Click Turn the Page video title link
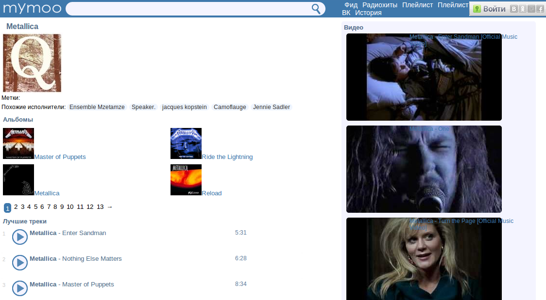The height and width of the screenshot is (300, 546). coord(461,224)
